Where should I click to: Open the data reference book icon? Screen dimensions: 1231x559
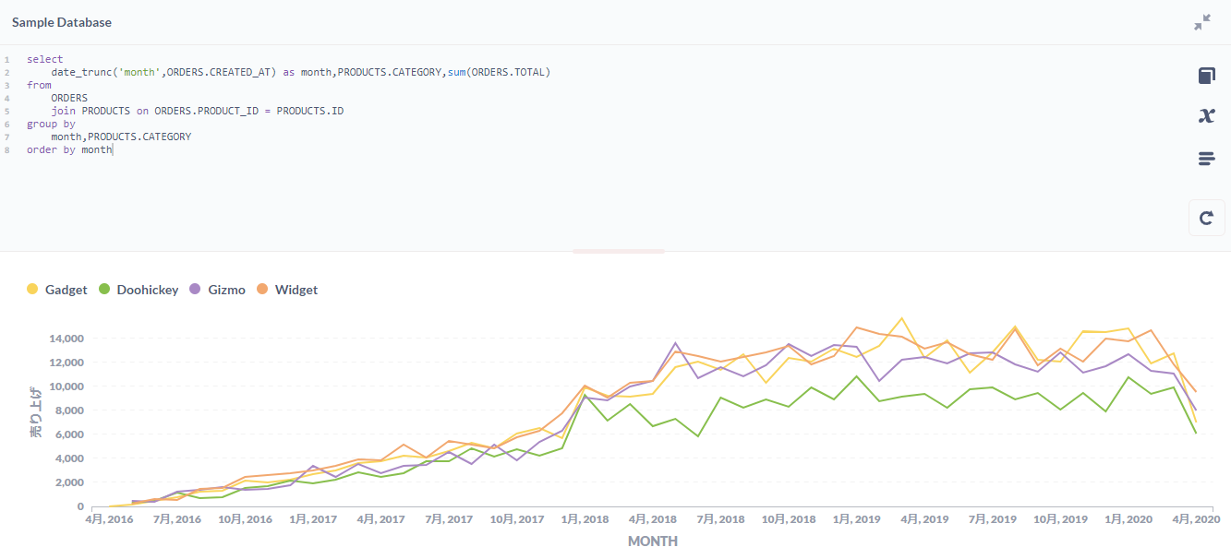click(1206, 76)
